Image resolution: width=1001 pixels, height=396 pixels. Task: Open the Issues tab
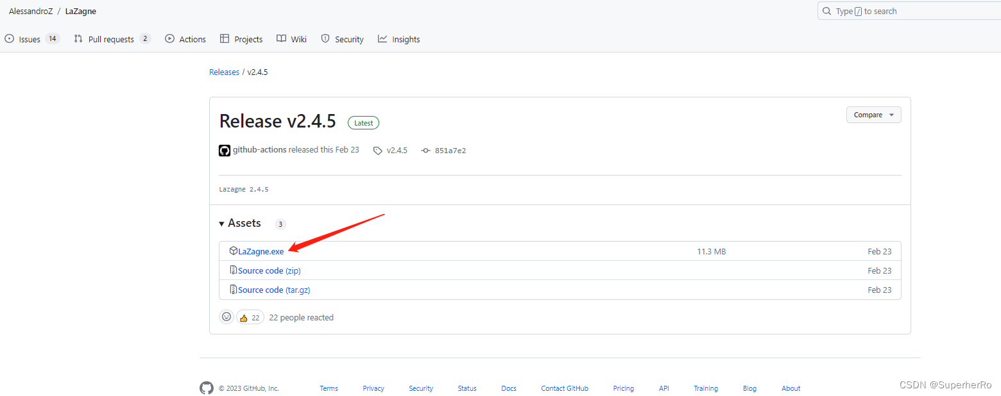point(32,39)
